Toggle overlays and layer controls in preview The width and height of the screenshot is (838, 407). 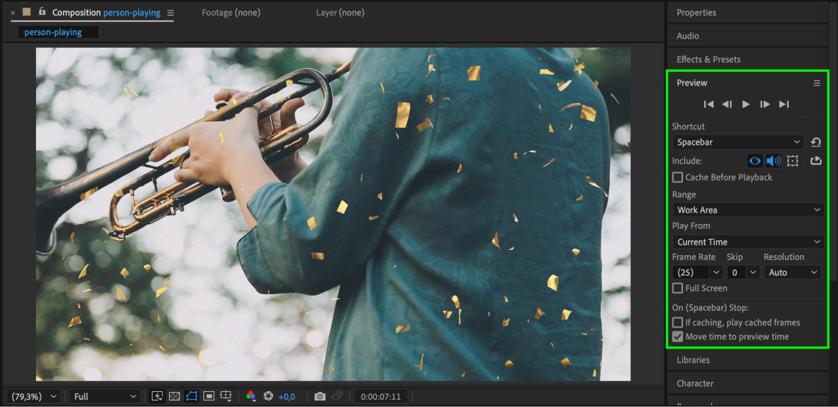coord(792,161)
